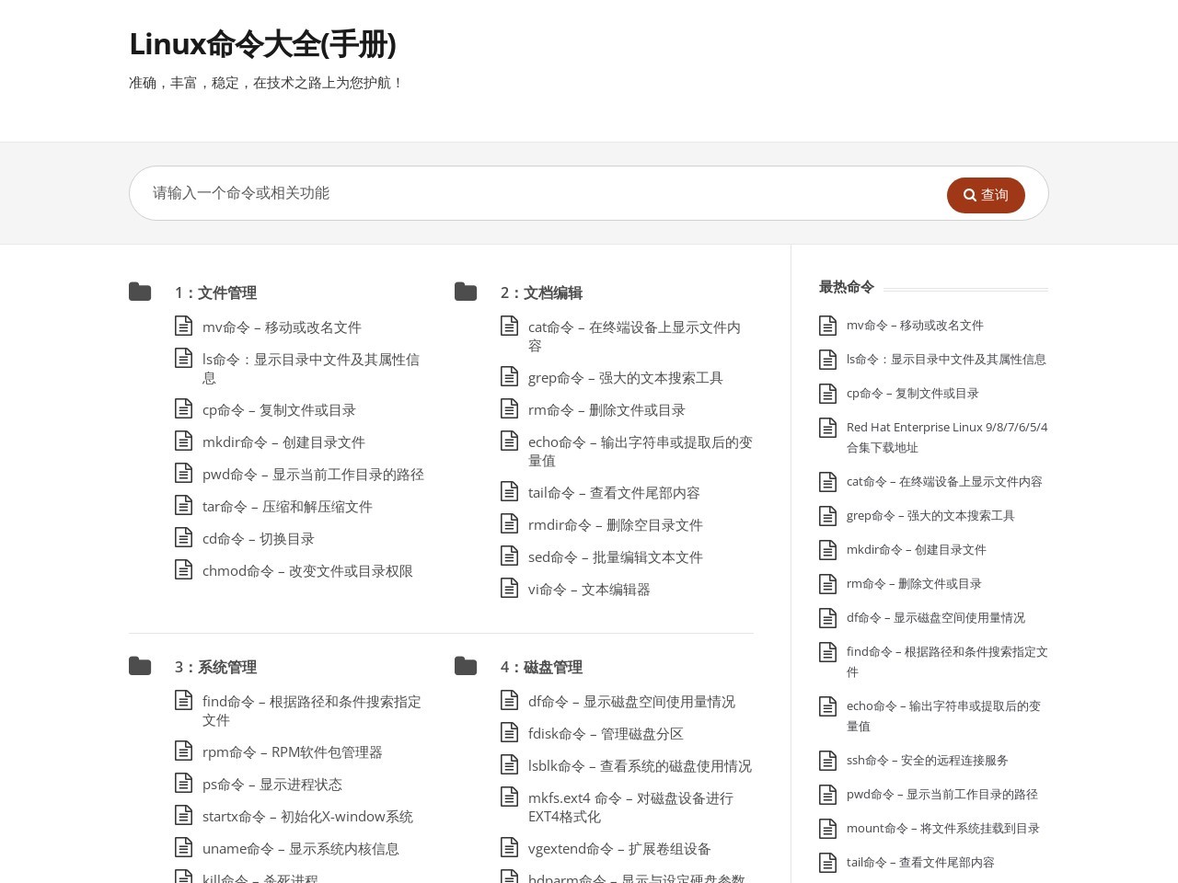Click document icon beside cd命令 – 切换目录
Viewport: 1178px width, 883px height.
click(x=183, y=537)
